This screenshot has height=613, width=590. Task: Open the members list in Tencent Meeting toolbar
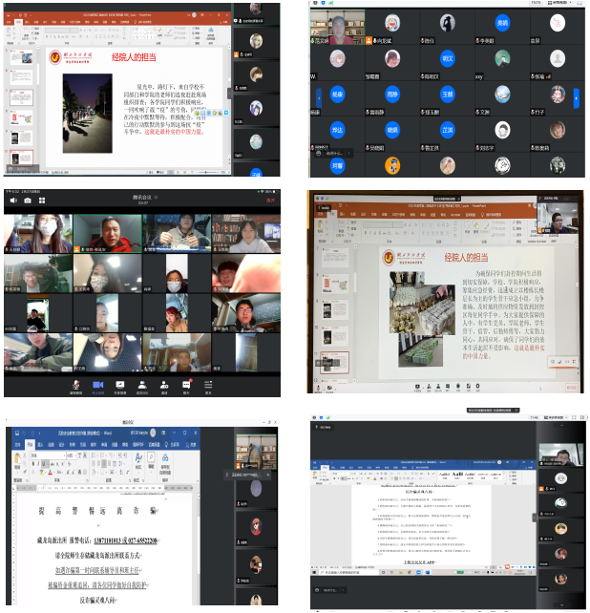click(142, 384)
